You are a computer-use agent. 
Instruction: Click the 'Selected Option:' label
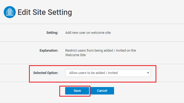(46, 73)
